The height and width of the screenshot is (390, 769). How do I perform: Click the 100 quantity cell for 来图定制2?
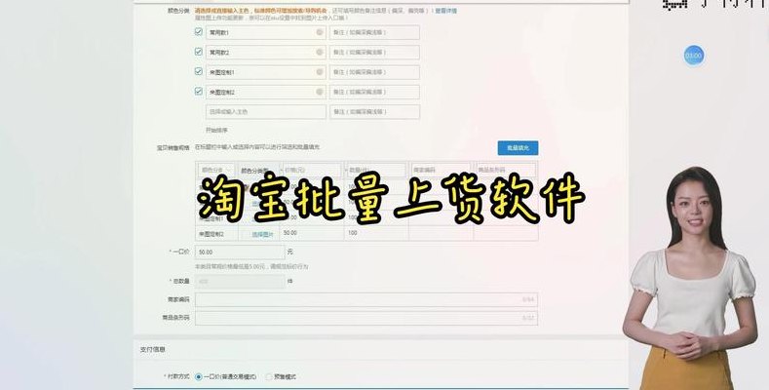[376, 233]
